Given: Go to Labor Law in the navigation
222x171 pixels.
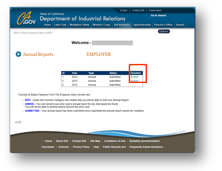Looking at the screenshot, I should click(60, 25).
